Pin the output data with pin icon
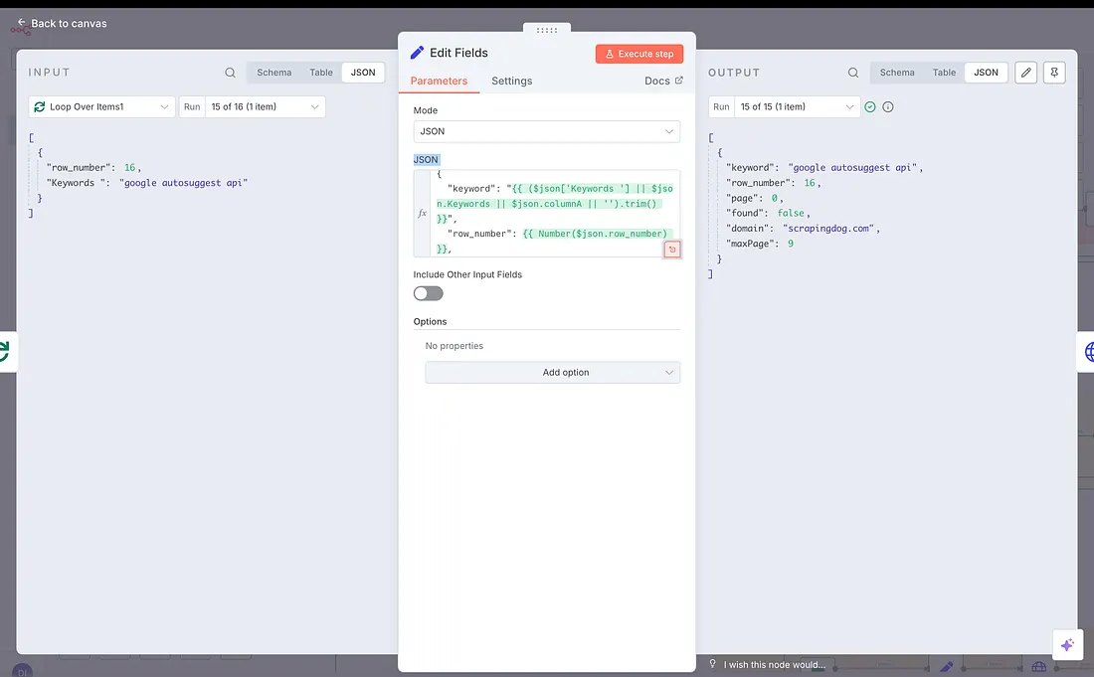The height and width of the screenshot is (677, 1094). 1054,73
